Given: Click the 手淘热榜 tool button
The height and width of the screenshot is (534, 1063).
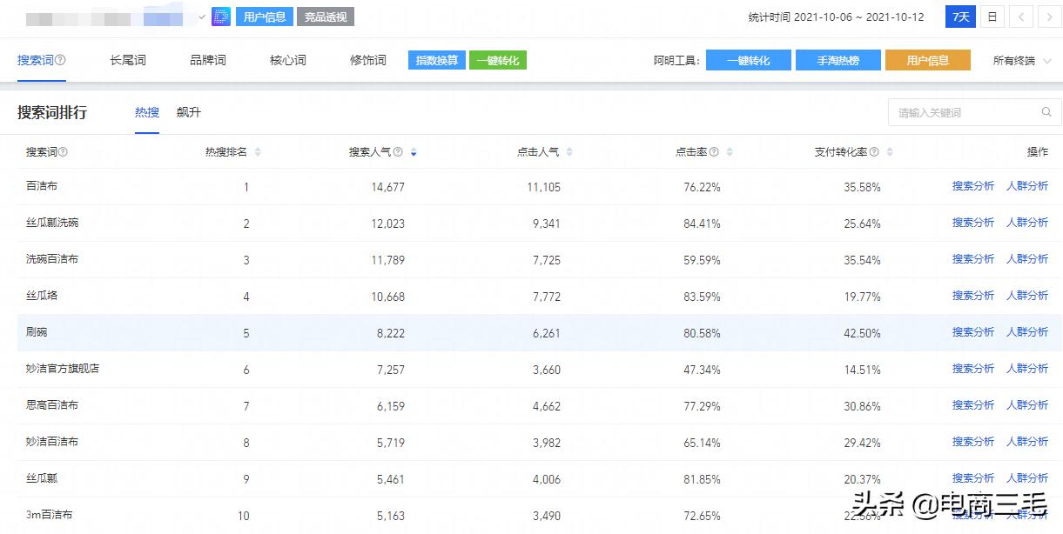Looking at the screenshot, I should [838, 60].
